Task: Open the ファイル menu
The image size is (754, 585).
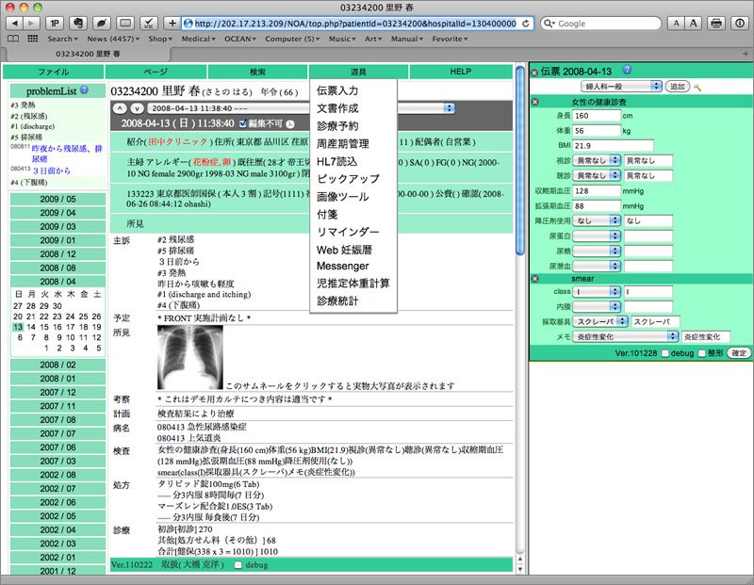Action: pos(53,72)
